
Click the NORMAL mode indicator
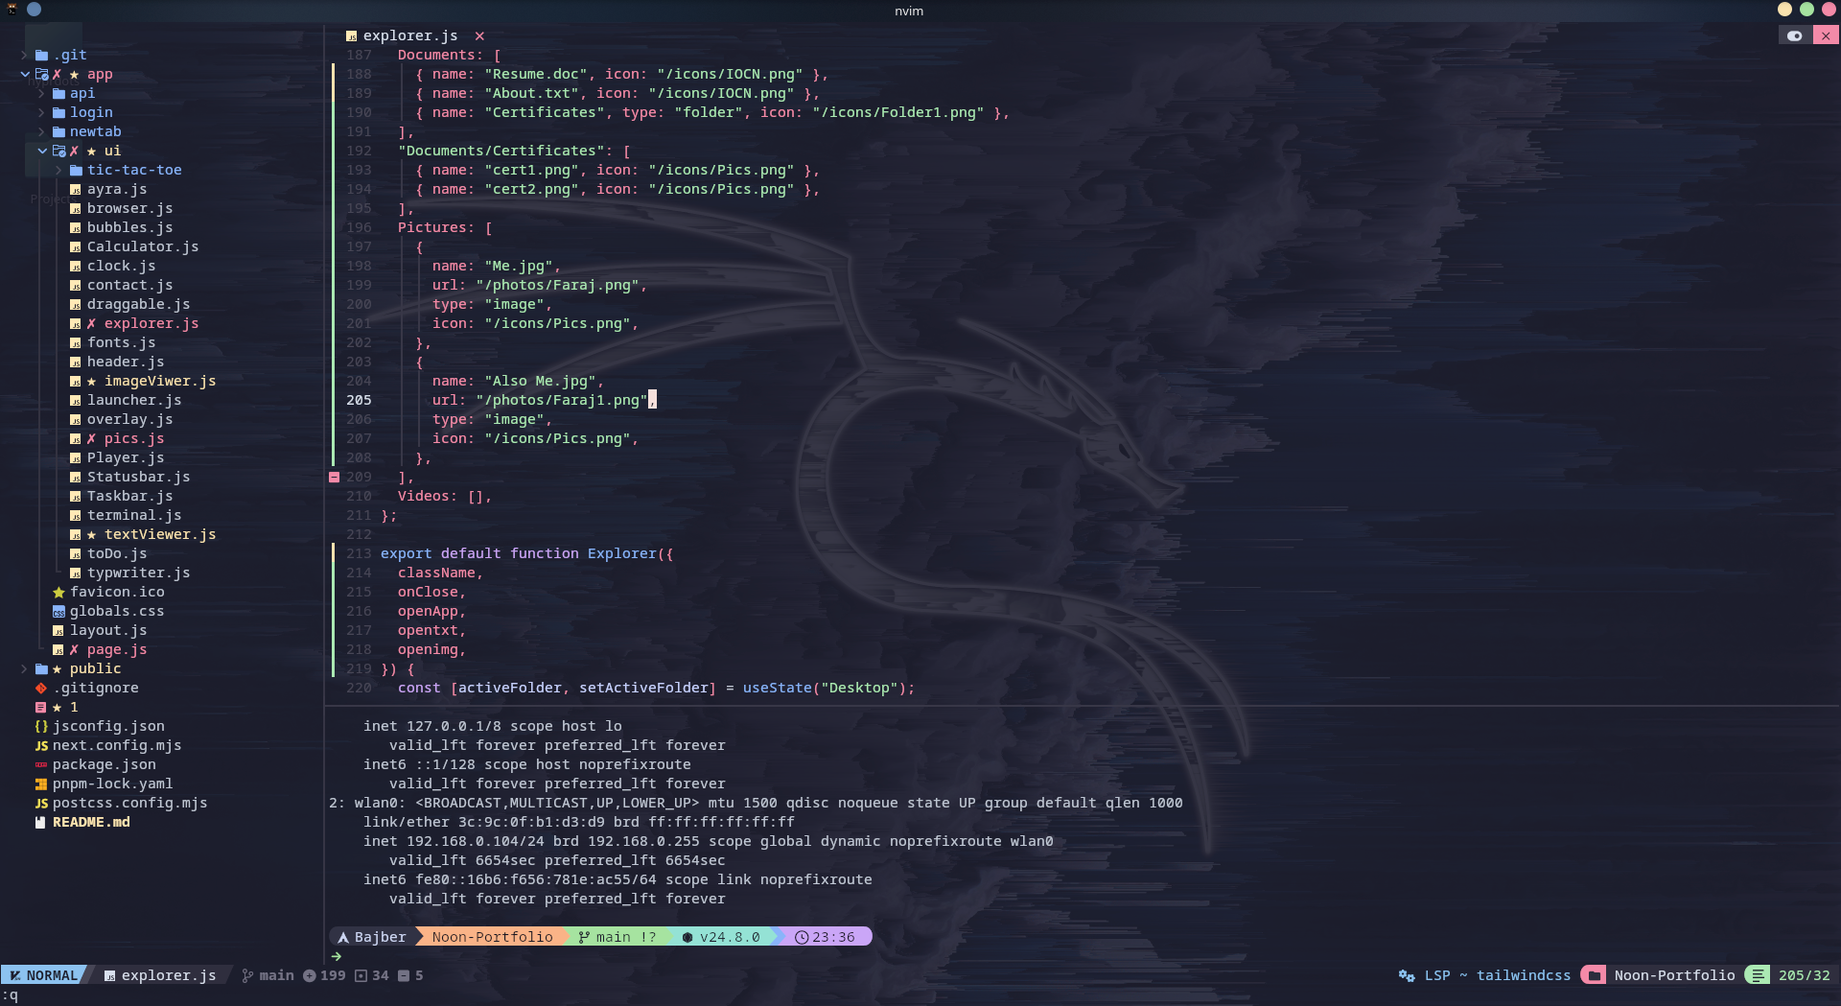(x=44, y=975)
